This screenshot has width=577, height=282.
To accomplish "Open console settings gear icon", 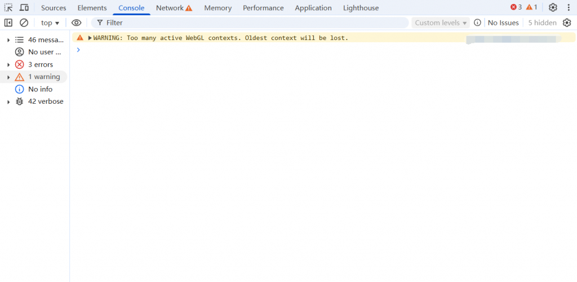I will coord(567,23).
